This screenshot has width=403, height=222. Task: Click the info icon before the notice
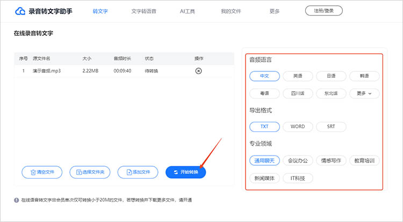tap(17, 200)
